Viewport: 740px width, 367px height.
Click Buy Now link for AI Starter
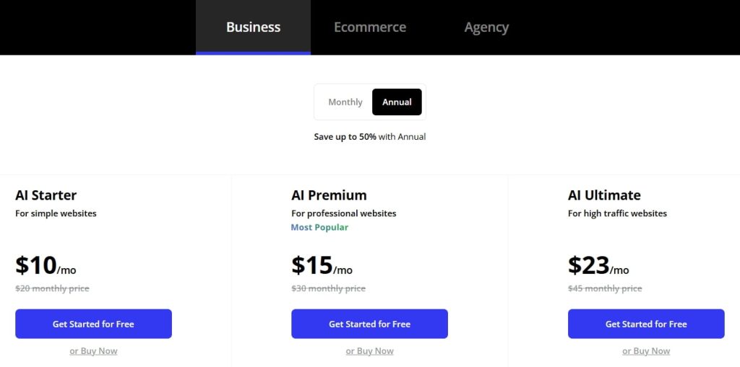[93, 351]
